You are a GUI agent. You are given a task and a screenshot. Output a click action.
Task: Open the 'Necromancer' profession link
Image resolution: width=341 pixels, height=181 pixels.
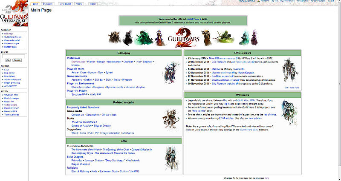(x=114, y=62)
